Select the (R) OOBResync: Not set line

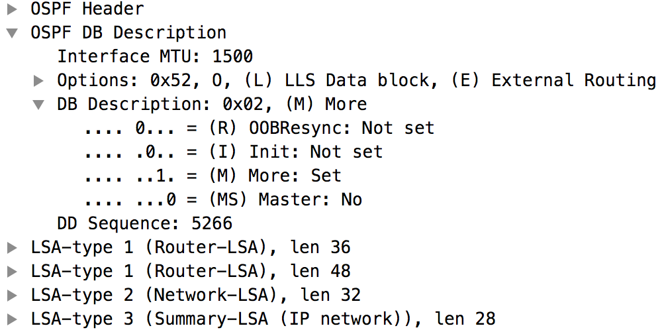[x=259, y=129]
